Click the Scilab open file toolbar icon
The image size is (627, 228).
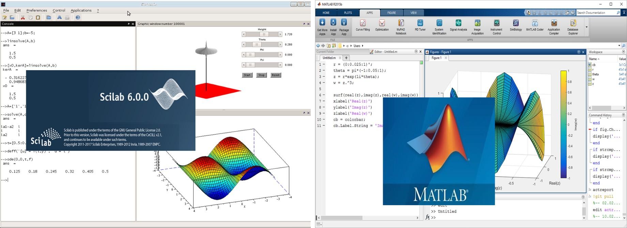click(12, 17)
